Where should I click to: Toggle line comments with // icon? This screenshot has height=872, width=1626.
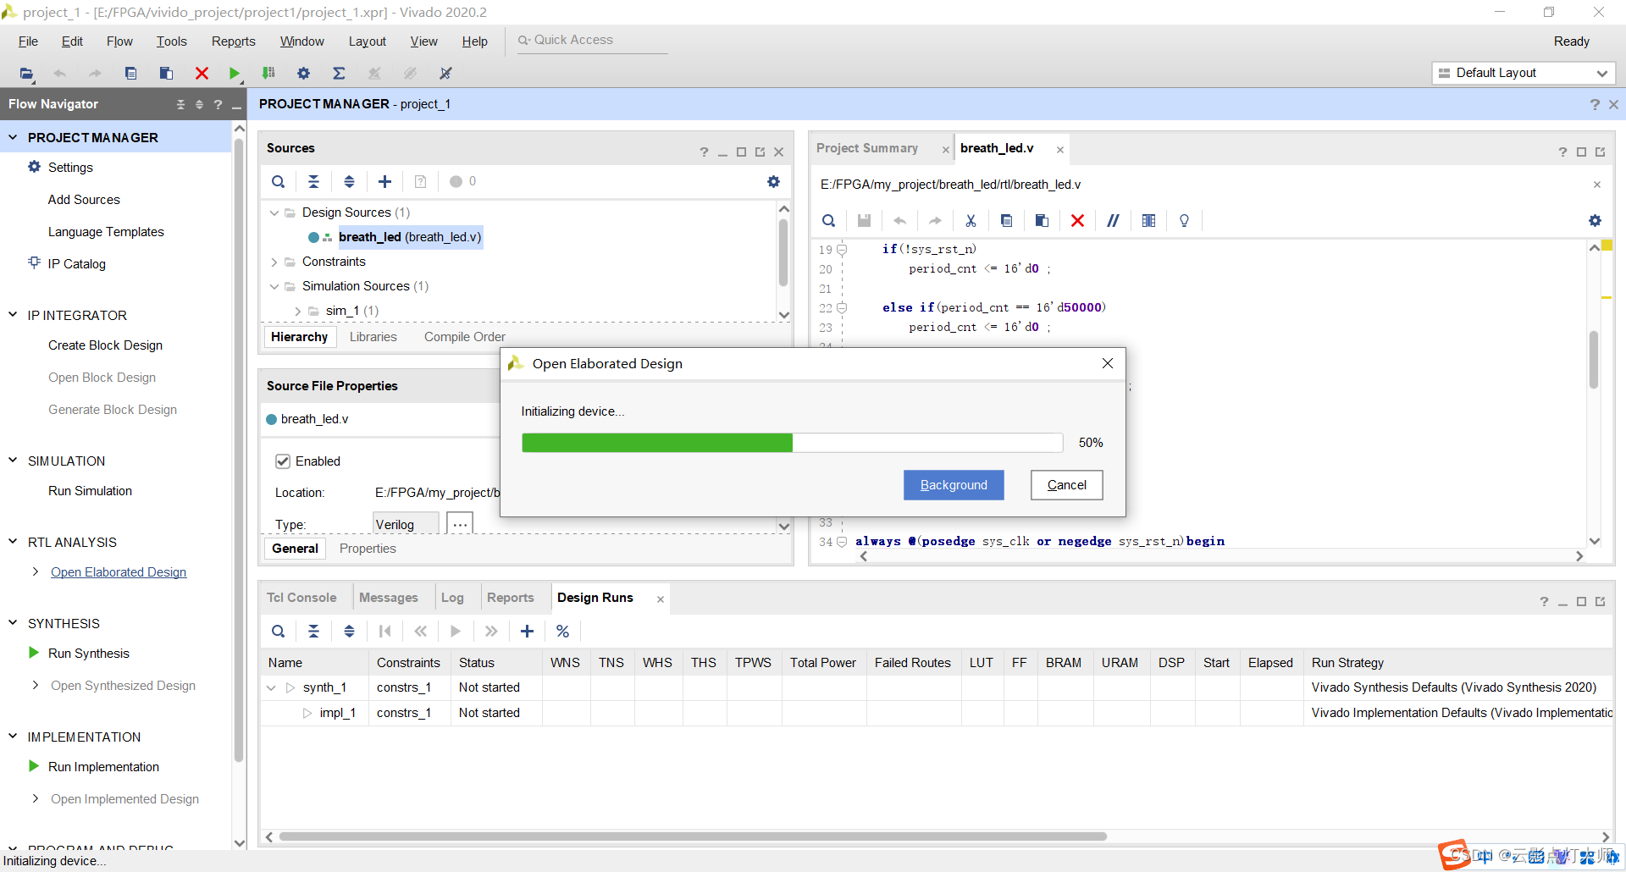click(x=1113, y=221)
